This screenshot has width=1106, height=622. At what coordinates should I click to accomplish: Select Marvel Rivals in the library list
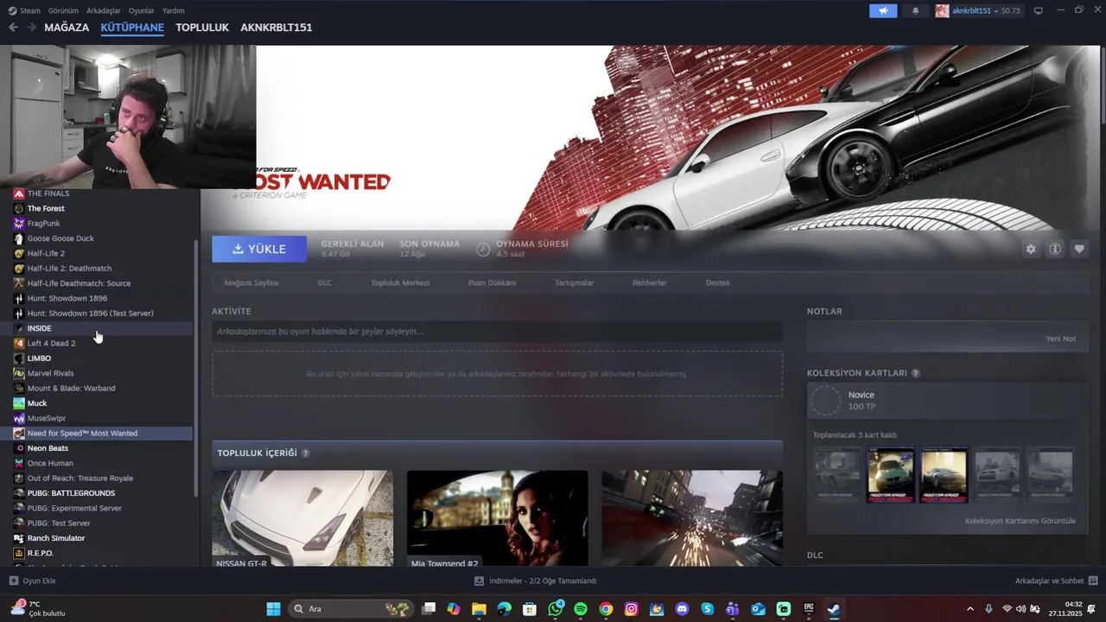point(97,373)
